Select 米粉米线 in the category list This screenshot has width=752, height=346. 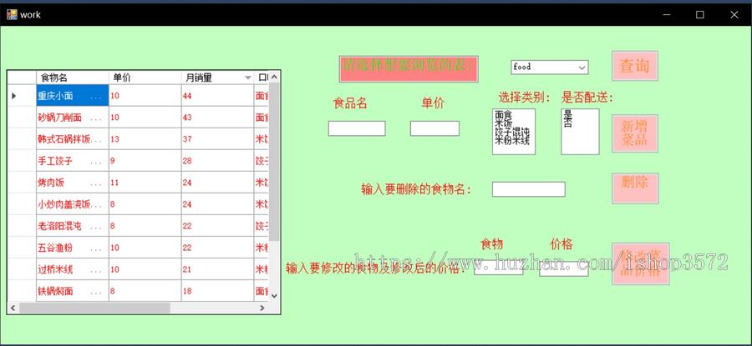click(x=511, y=141)
